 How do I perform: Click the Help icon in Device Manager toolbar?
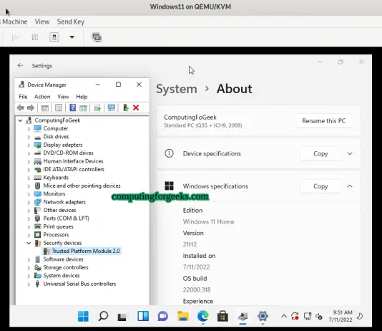[x=72, y=107]
